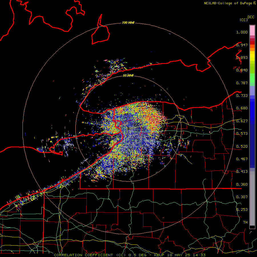Click the TH label at scale bottom

pos(245,222)
